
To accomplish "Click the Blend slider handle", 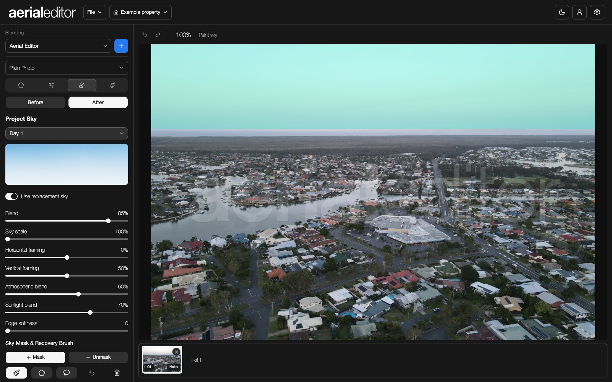I will pos(108,221).
